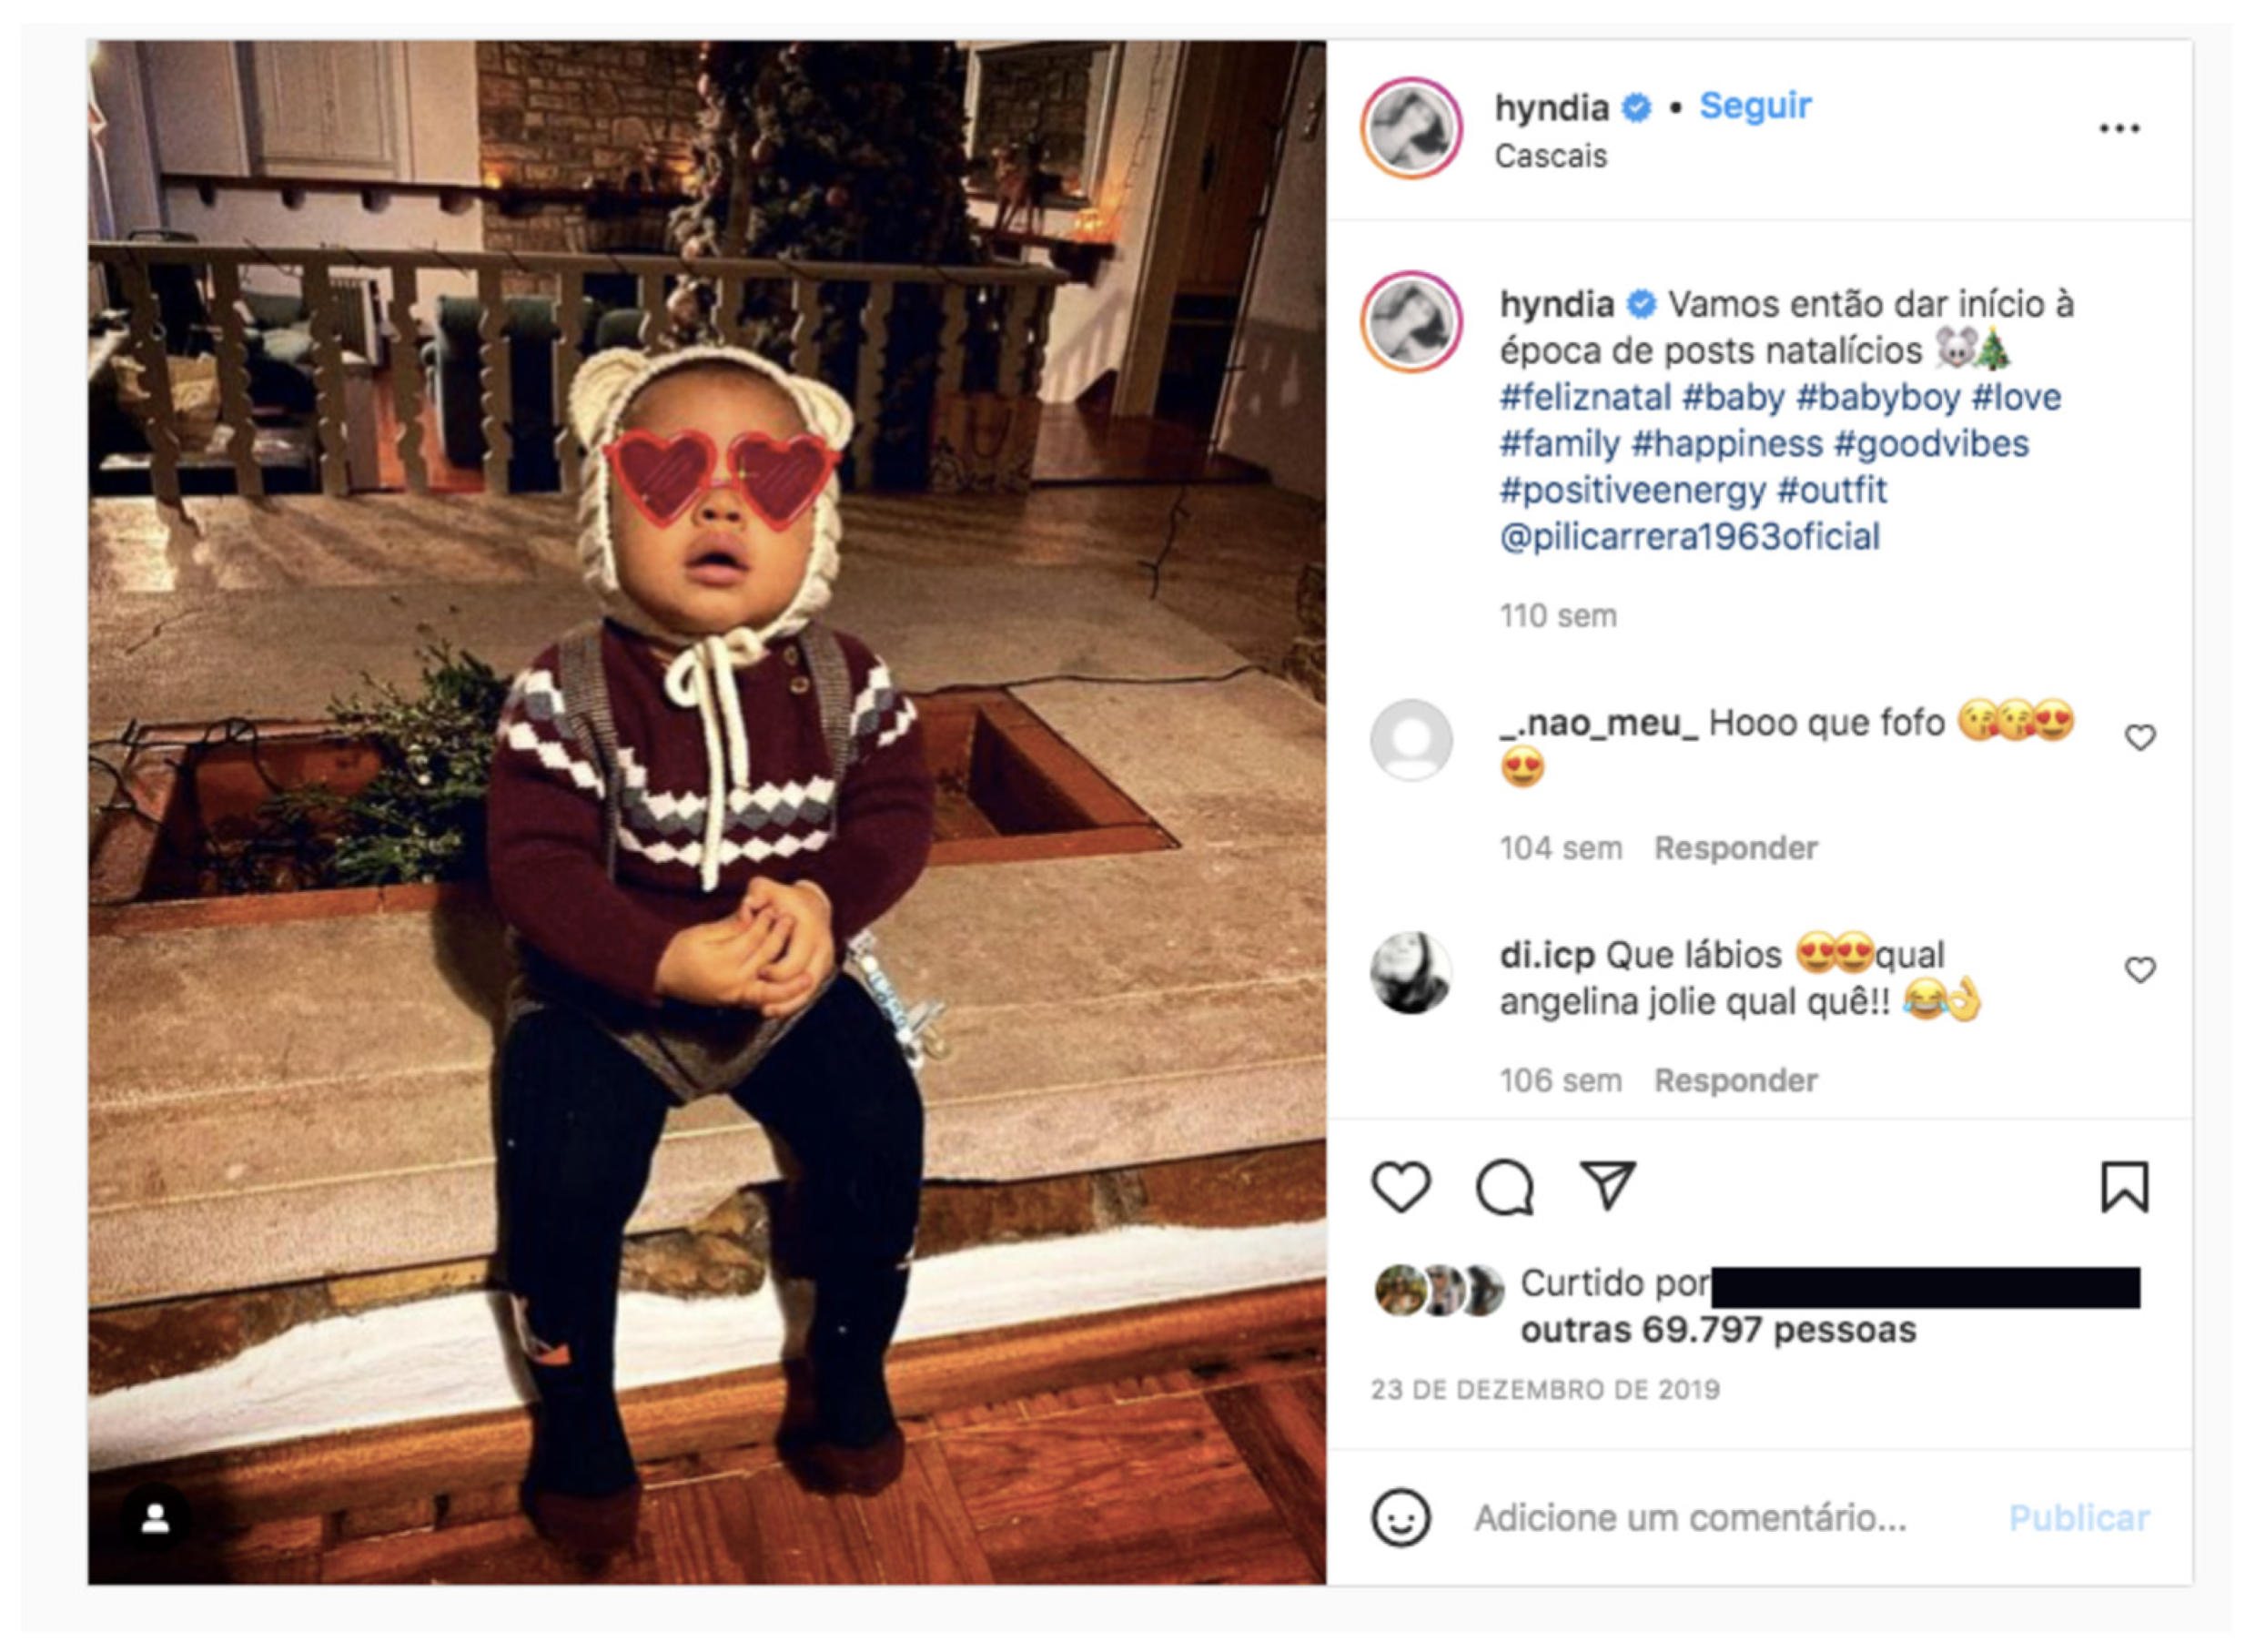Open comment bubble icon

[x=1504, y=1187]
